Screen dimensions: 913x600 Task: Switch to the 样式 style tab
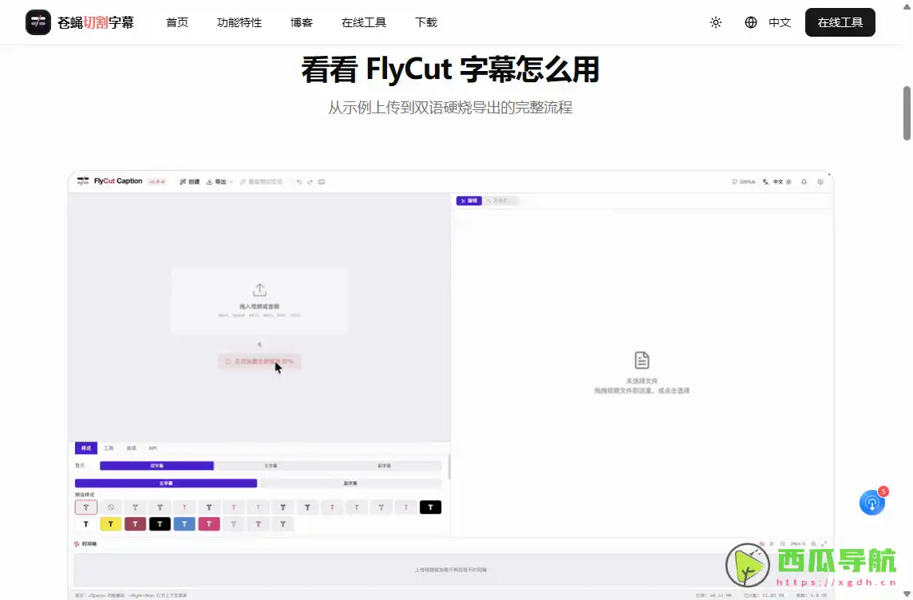point(86,448)
